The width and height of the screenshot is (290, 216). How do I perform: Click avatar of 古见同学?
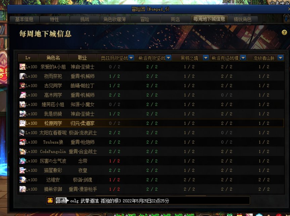tap(23, 86)
